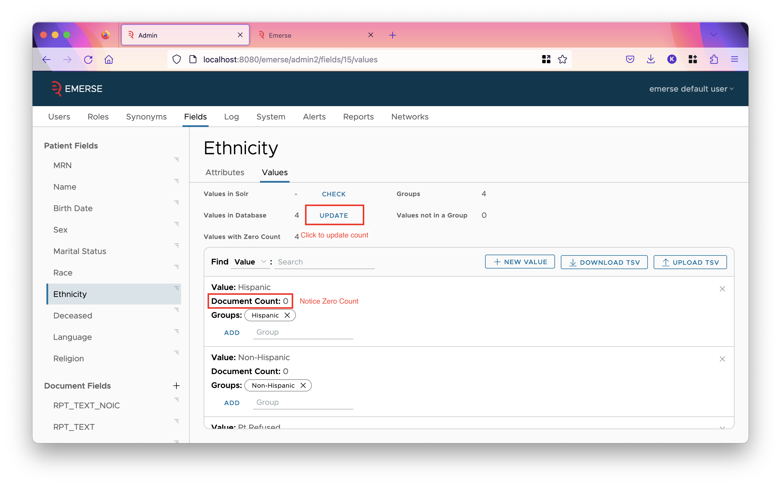Image resolution: width=781 pixels, height=486 pixels.
Task: Open the extensions puzzle icon
Action: coord(714,59)
